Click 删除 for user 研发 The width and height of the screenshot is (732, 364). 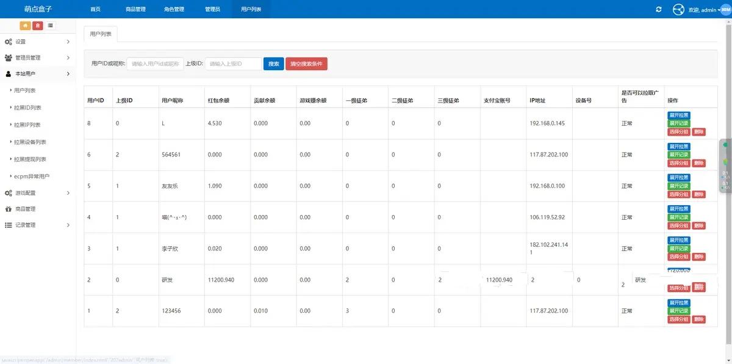[x=699, y=287]
